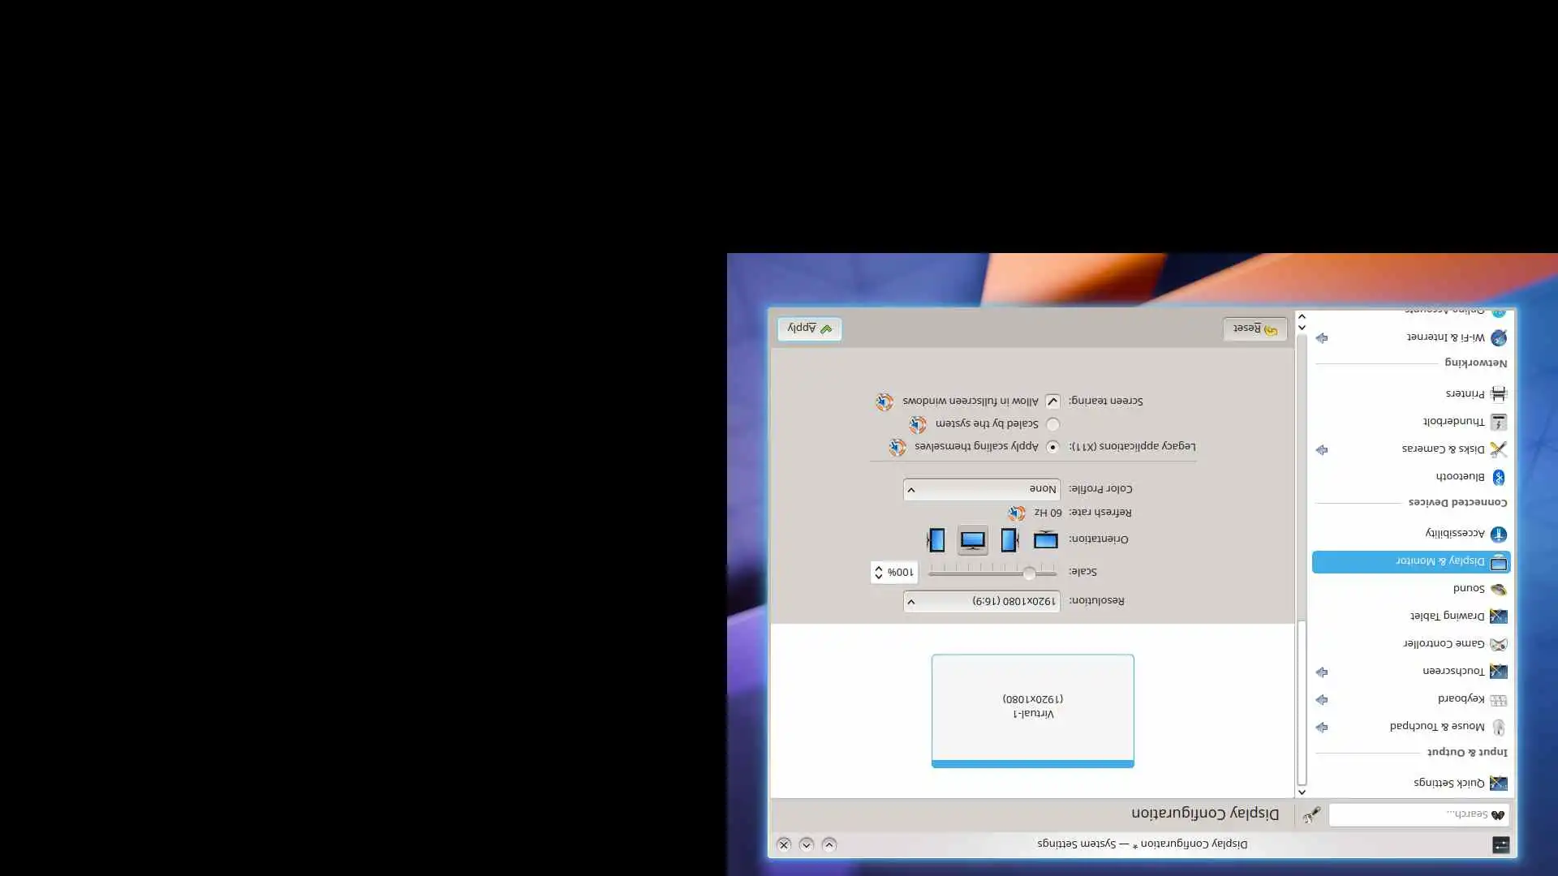Expand the Wi-Fi & Internet submenu arrow
This screenshot has height=876, width=1558.
tap(1322, 337)
